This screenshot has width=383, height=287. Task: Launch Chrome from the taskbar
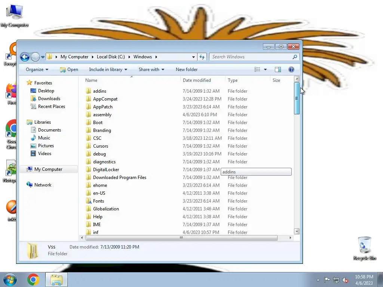(x=33, y=280)
